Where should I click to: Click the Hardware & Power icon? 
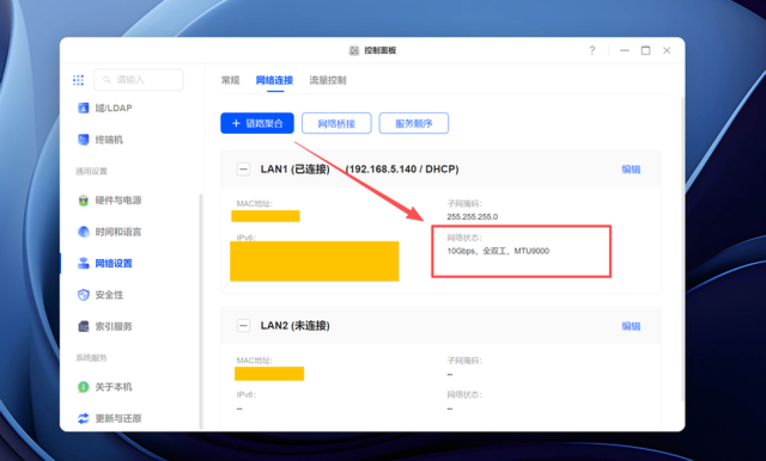tap(84, 200)
